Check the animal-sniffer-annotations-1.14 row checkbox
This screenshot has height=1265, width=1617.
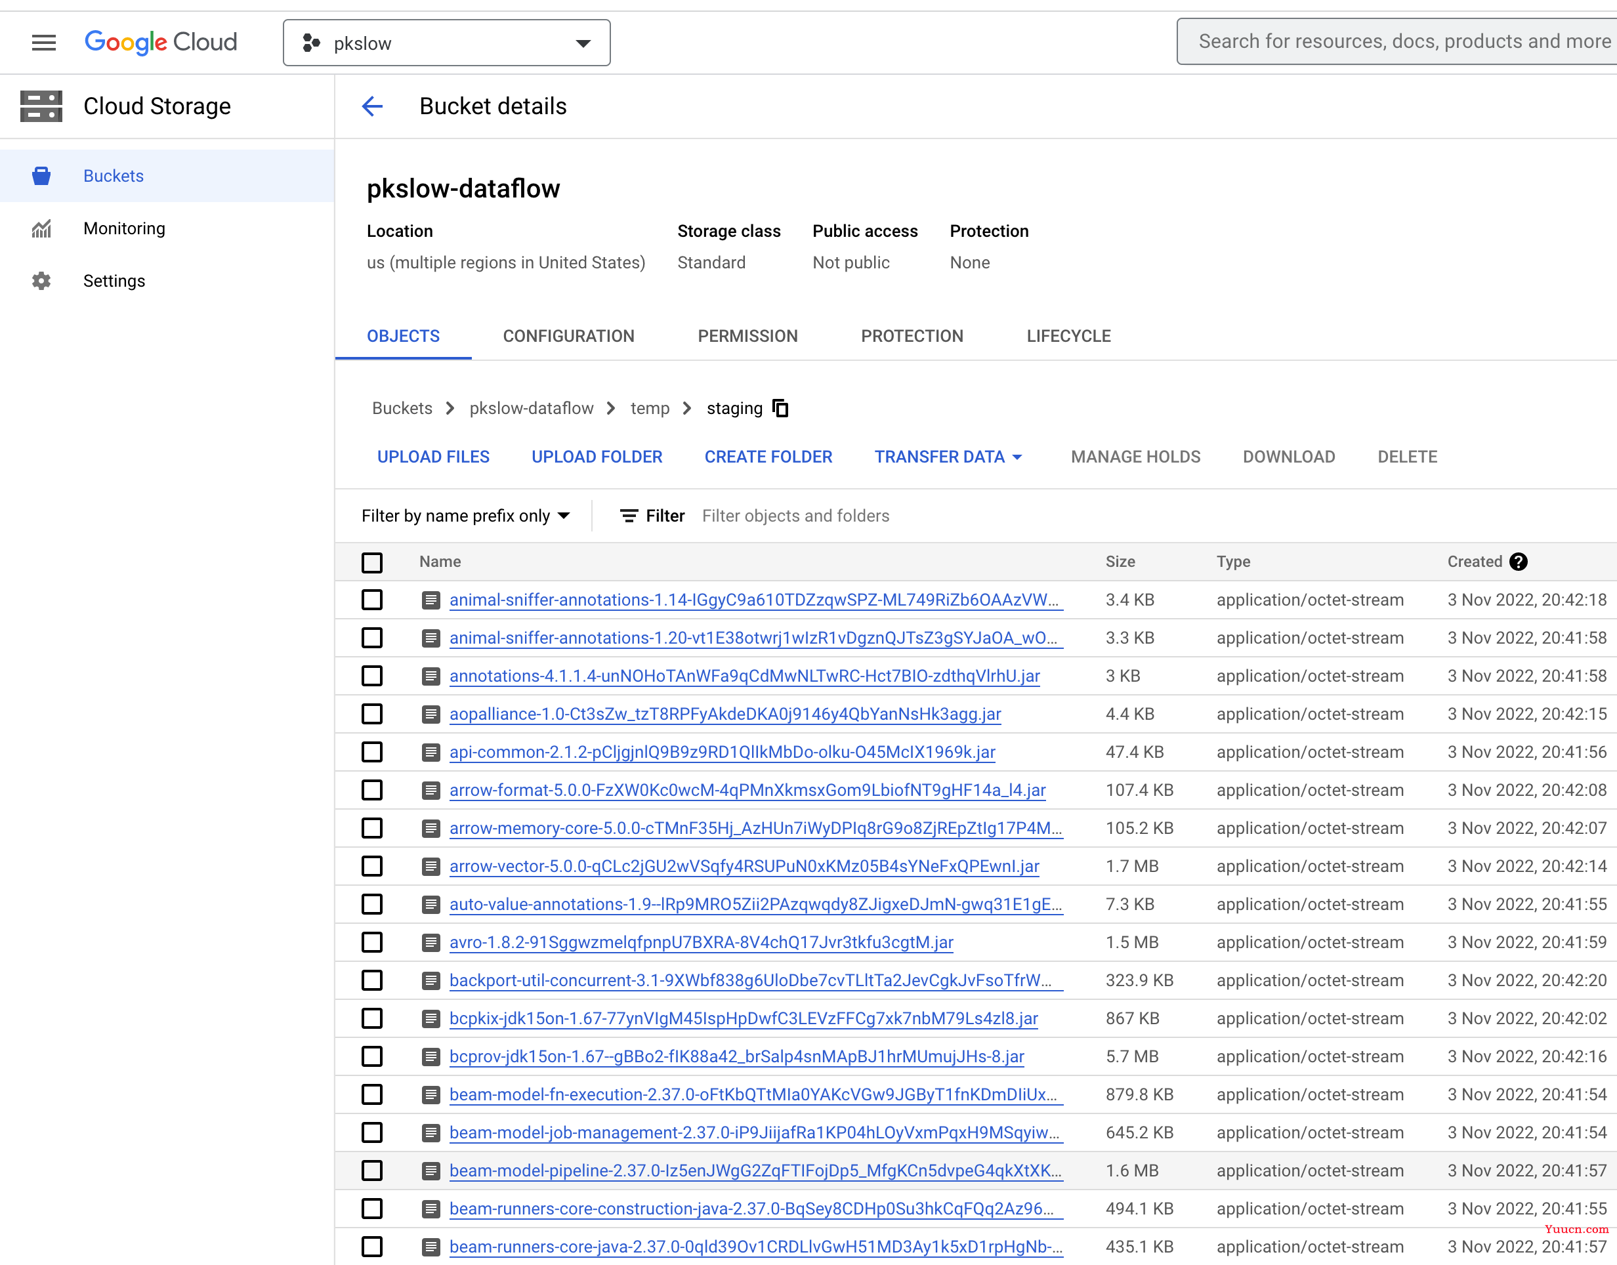(372, 600)
